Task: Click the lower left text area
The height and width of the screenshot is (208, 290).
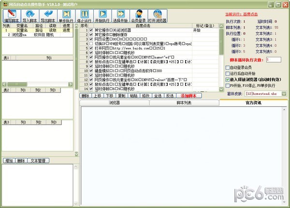Action: coord(38,185)
